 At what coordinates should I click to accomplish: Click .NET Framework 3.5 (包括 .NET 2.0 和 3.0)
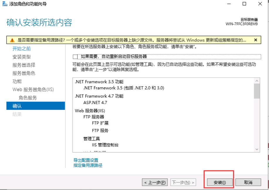(124, 88)
